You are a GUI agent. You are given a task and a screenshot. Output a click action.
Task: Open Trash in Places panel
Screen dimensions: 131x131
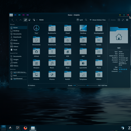click(18, 50)
